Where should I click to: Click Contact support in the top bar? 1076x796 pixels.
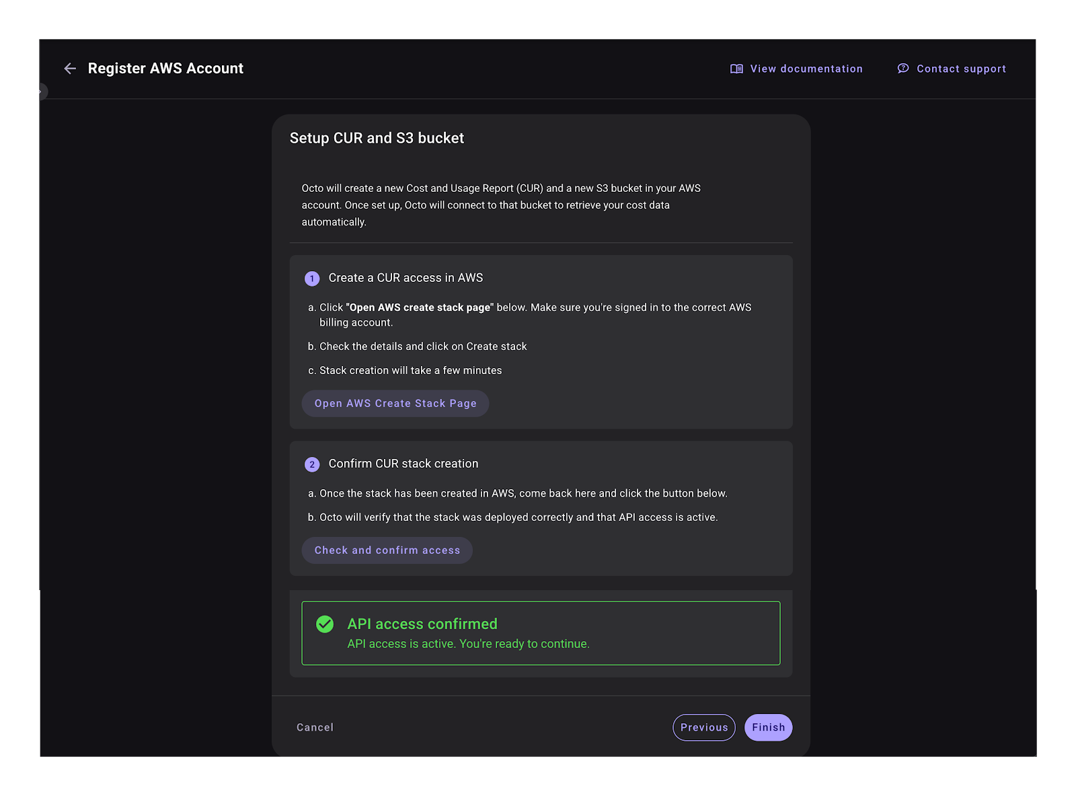pyautogui.click(x=961, y=68)
